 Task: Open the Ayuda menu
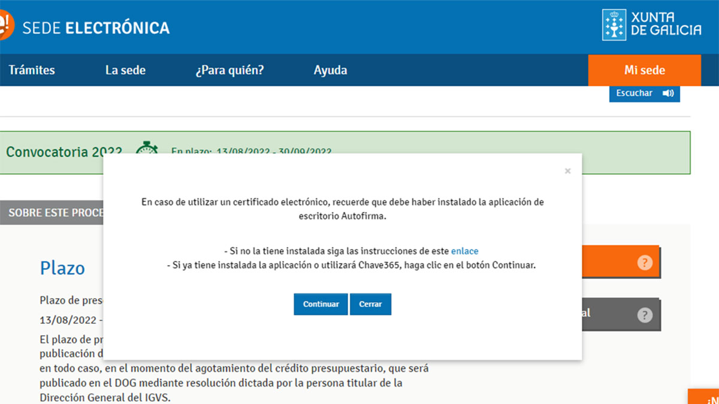click(x=330, y=70)
